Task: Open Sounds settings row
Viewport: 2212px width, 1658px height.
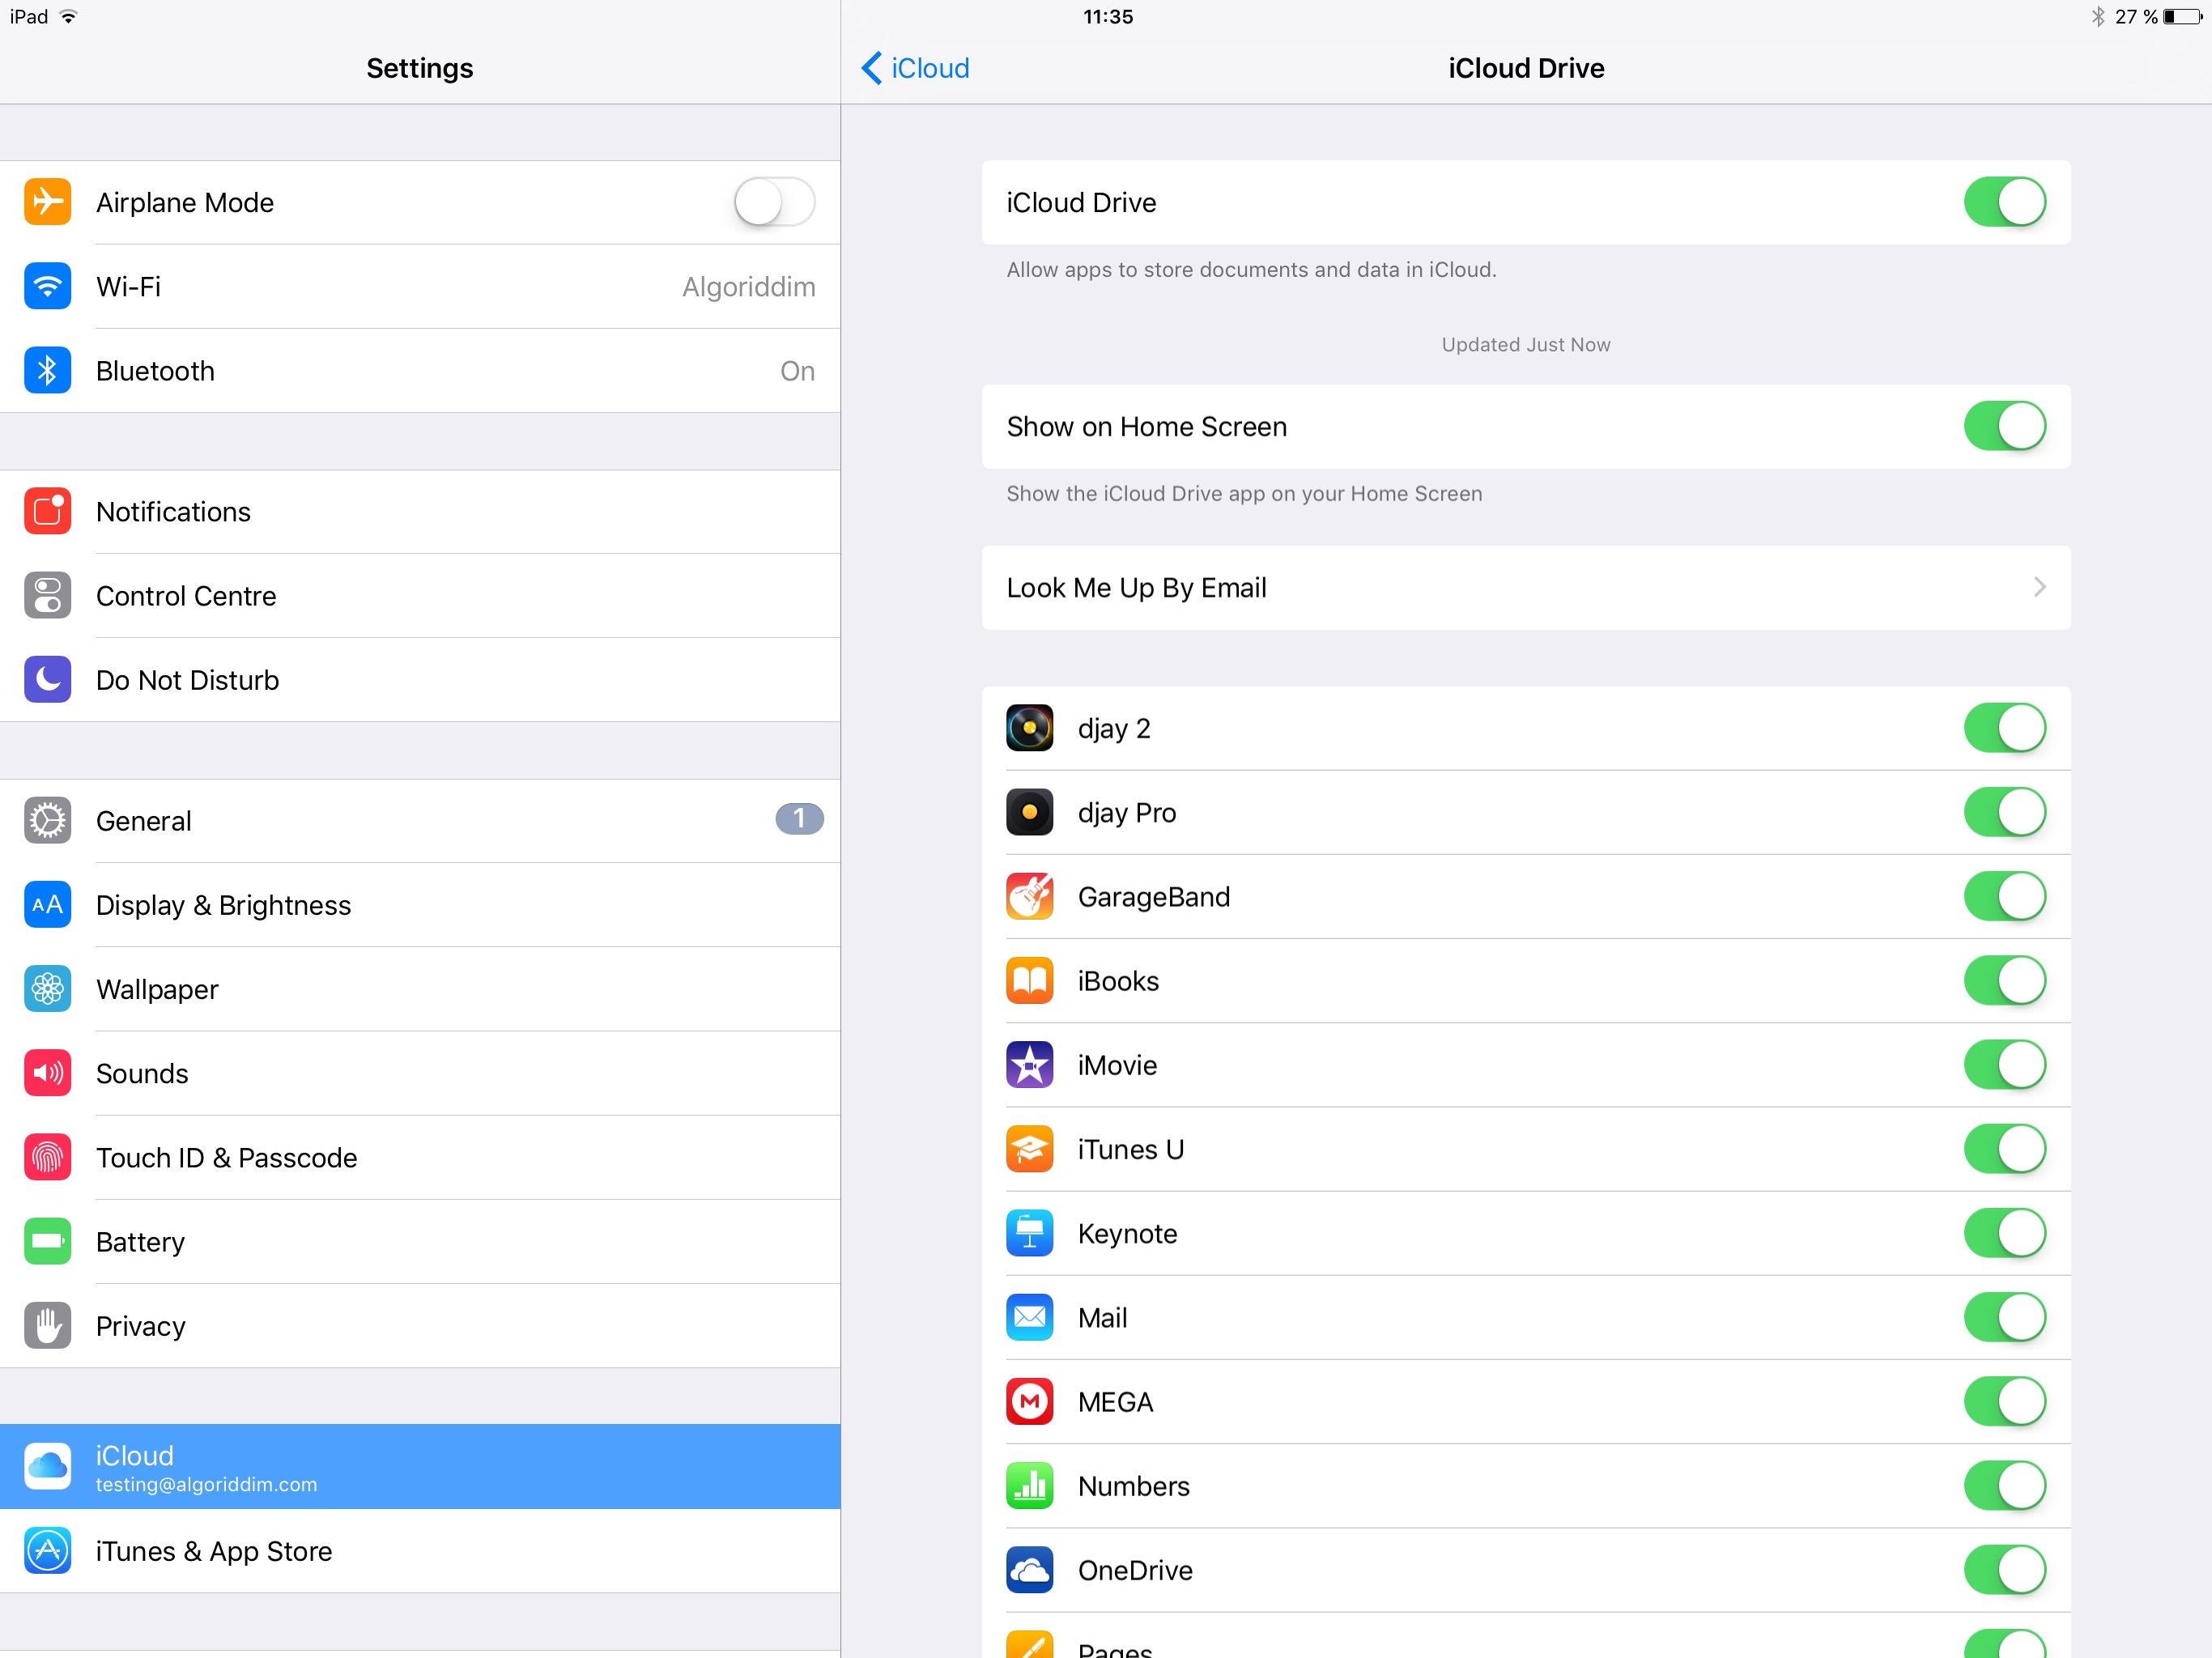Action: [420, 1073]
